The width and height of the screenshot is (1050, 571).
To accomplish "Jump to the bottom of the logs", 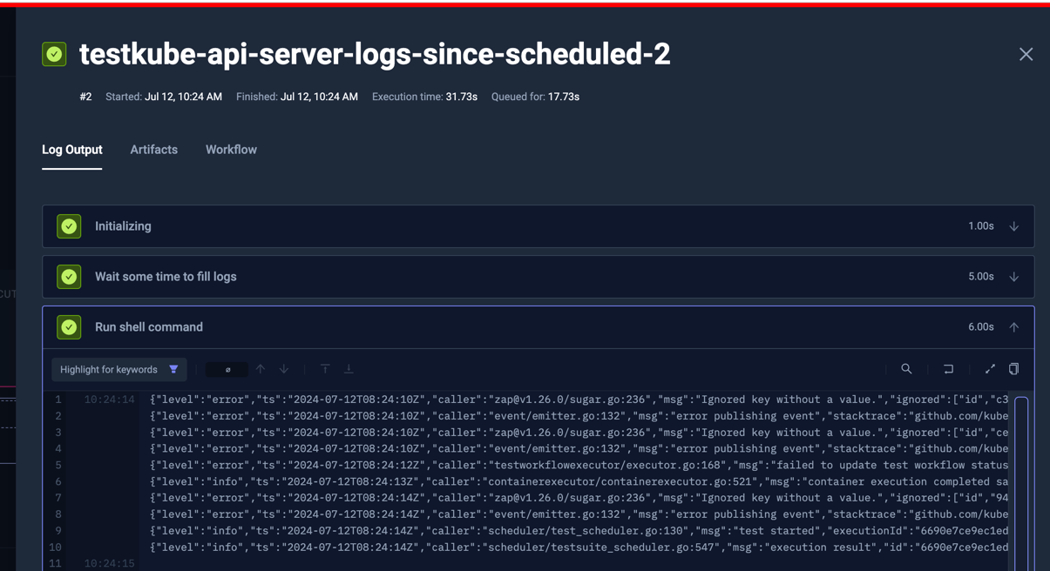I will click(x=349, y=369).
